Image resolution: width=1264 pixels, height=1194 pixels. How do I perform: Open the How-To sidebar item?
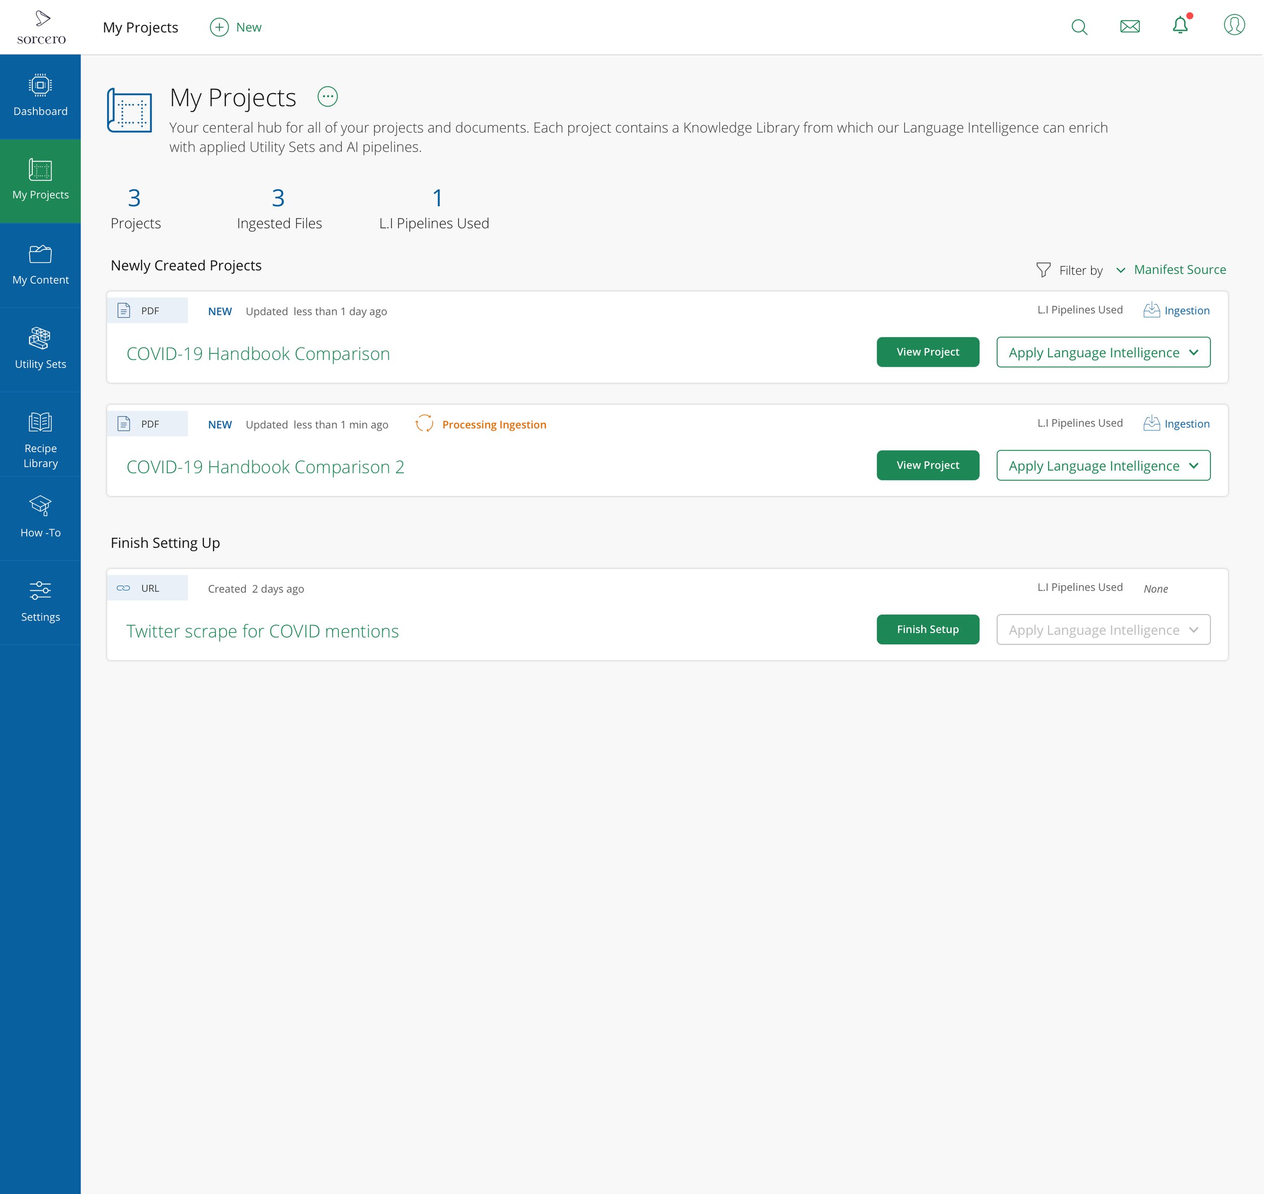click(x=40, y=517)
